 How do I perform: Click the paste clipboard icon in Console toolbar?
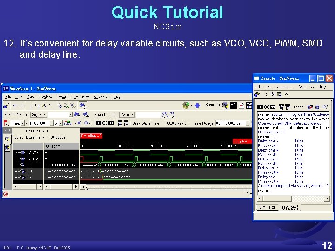pyautogui.click(x=279, y=94)
